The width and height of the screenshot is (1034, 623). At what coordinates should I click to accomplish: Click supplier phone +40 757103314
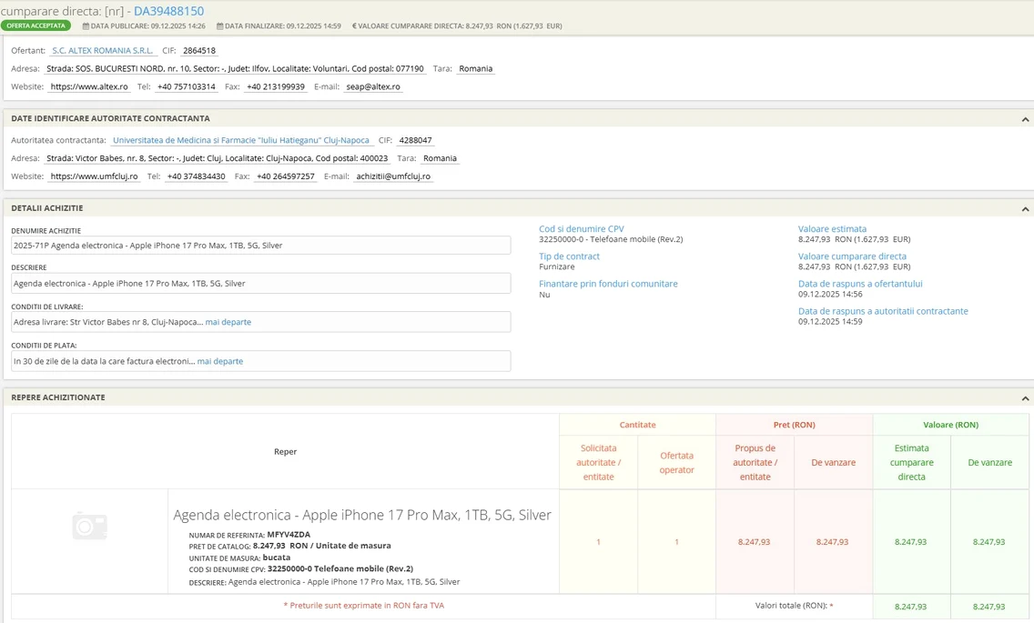click(x=186, y=86)
